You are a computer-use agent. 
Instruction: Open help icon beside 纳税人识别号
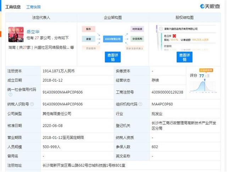pyautogui.click(x=32, y=104)
